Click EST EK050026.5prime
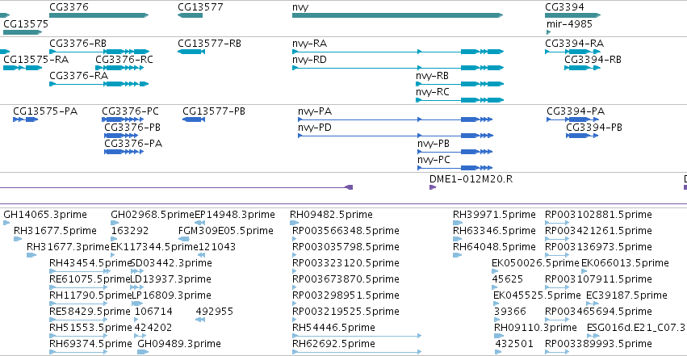Screen dimensions: 687x356 pos(495,271)
